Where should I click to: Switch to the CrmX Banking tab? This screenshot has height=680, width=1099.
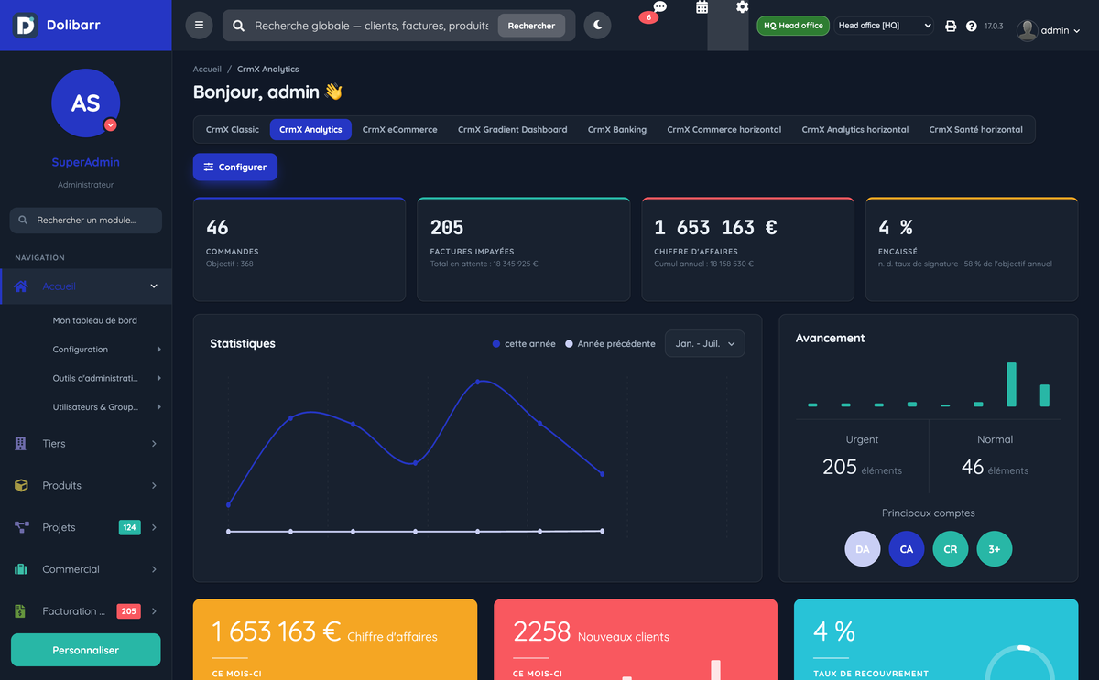[617, 129]
